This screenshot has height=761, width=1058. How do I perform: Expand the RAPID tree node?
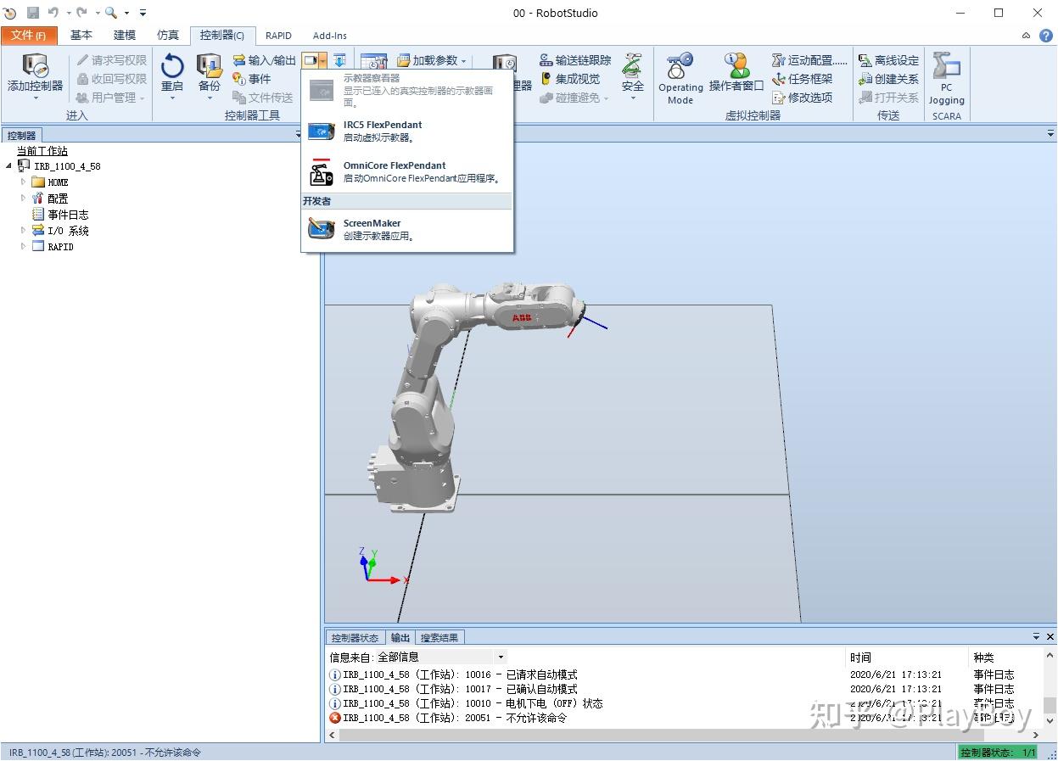tap(24, 246)
